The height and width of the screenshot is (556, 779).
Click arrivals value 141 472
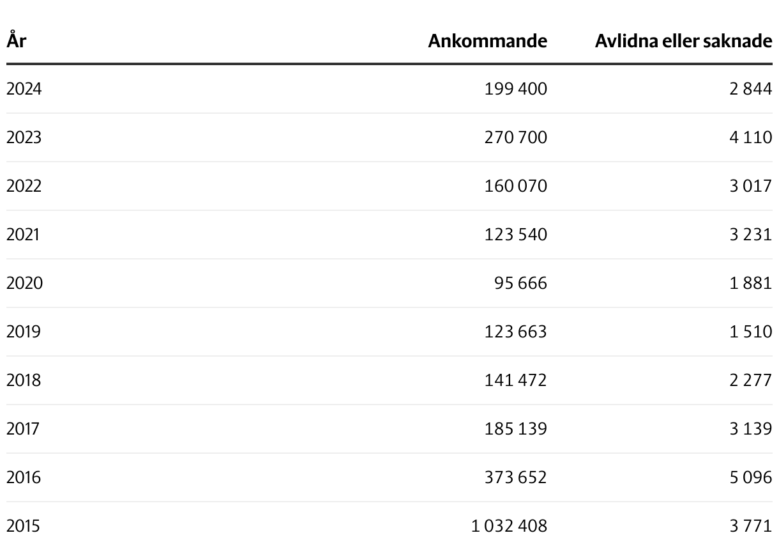point(516,380)
